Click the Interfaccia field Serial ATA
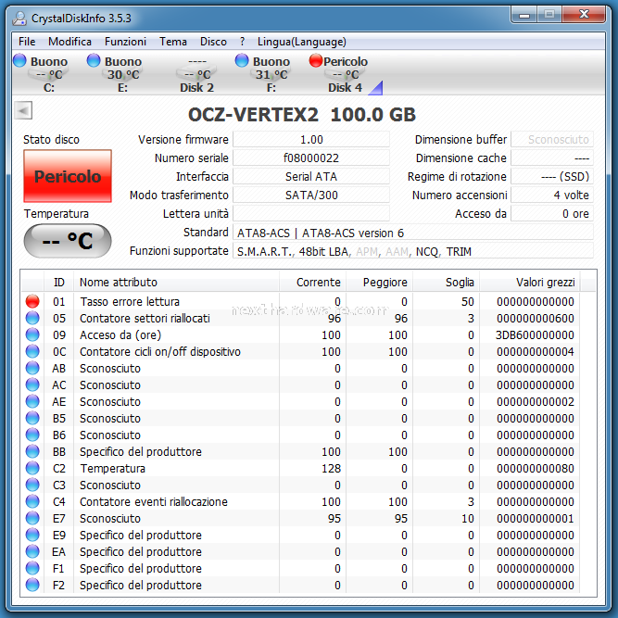This screenshot has height=618, width=618. coord(311,177)
